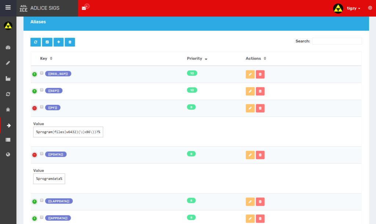Viewport: 376px width, 224px height.
Task: Sort the table by Key column
Action: 46,59
